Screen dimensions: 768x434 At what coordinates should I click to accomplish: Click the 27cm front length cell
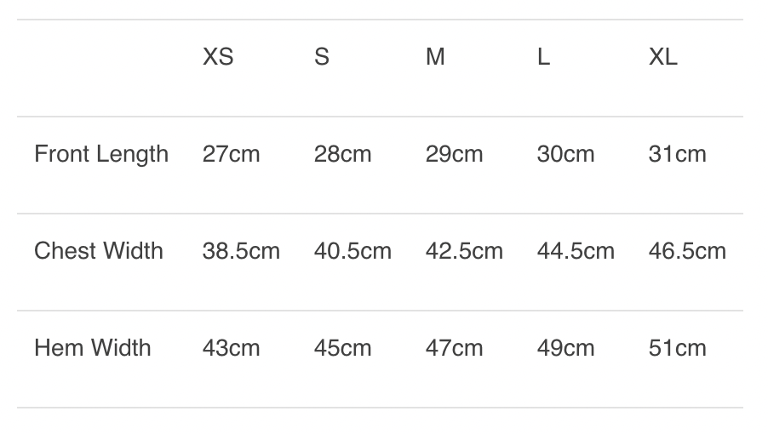coord(231,154)
